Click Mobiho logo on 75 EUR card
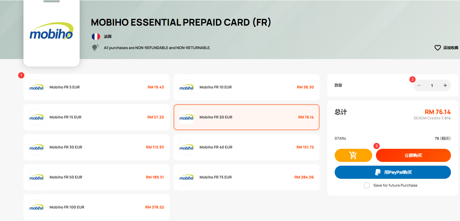The height and width of the screenshot is (221, 460). point(187,177)
